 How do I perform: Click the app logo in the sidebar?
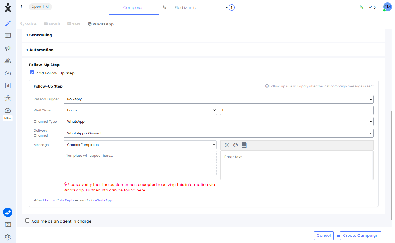[x=8, y=7]
